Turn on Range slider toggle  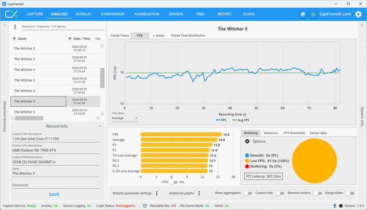[x=350, y=193]
